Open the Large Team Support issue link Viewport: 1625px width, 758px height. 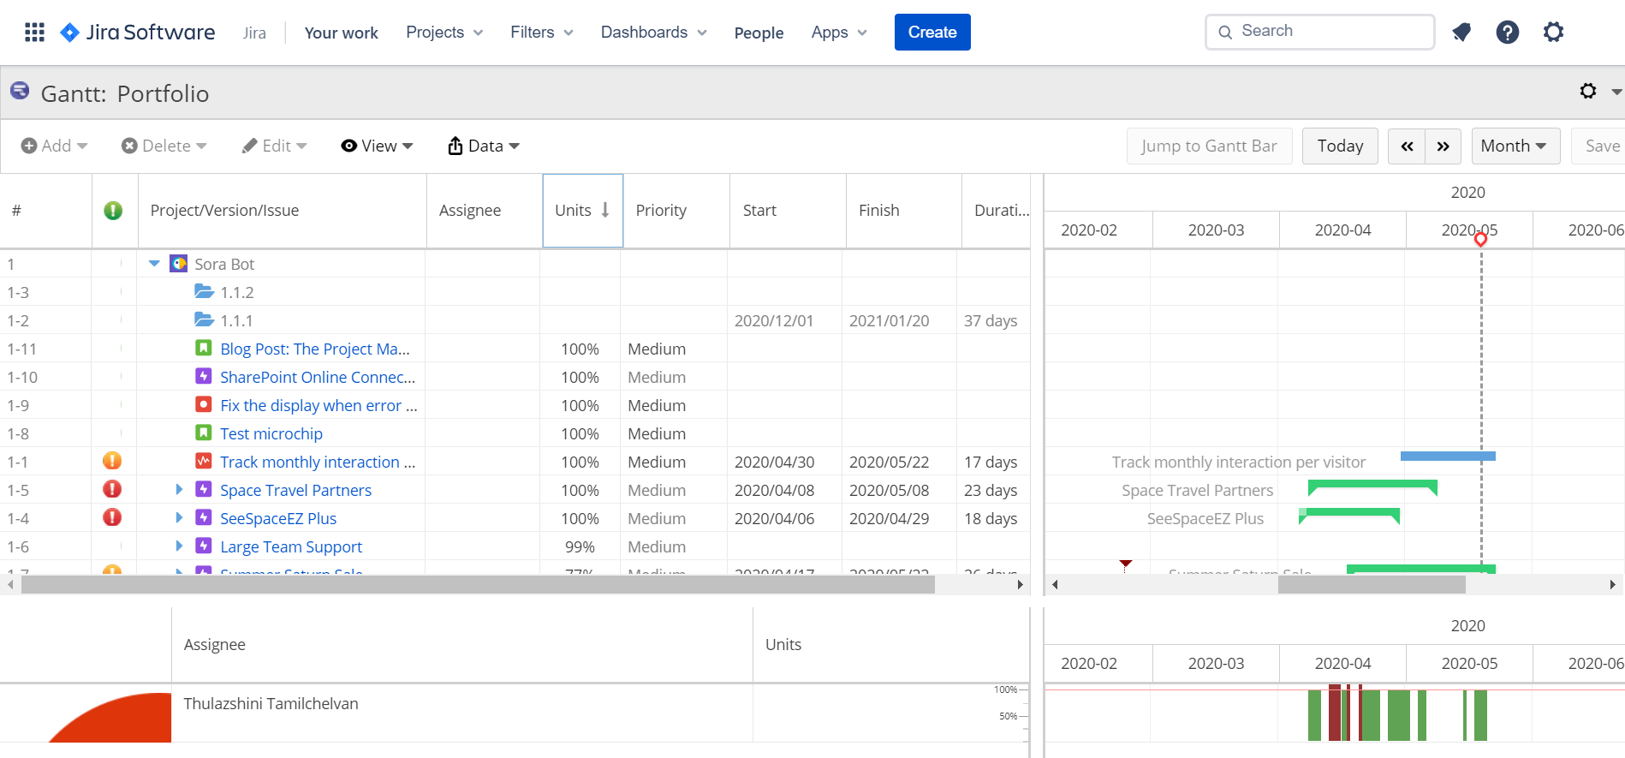coord(291,546)
